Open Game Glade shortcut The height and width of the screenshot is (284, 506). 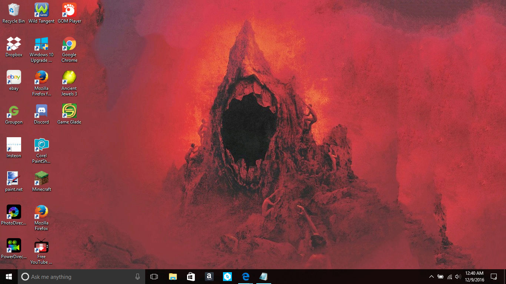point(69,114)
